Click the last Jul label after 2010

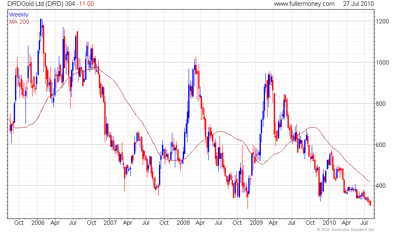[364, 223]
